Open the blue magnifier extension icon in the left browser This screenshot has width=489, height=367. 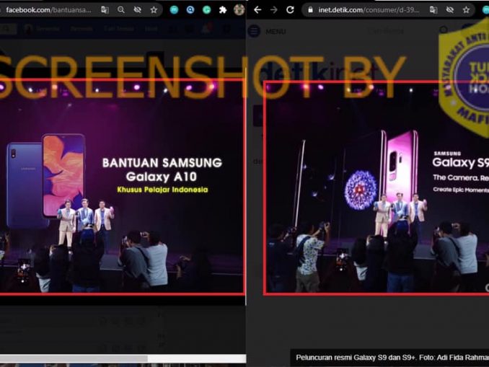coord(190,10)
